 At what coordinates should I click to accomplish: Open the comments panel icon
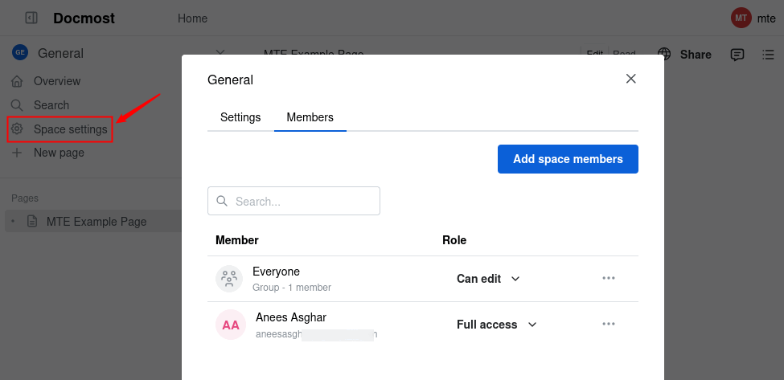[x=737, y=55]
